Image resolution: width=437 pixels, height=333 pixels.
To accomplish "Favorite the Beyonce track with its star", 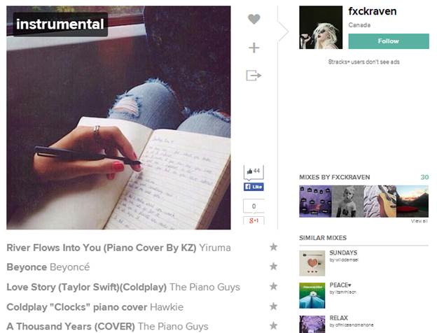I will (274, 267).
